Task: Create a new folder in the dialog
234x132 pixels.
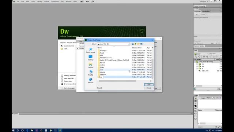Action: [139, 44]
